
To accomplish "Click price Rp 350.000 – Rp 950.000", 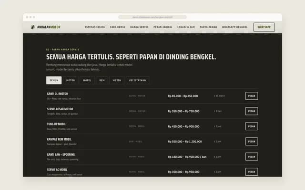I will 183,172.
